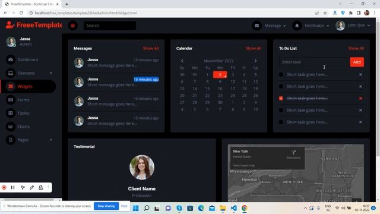Toggle the sidebar hamburger menu button

(72, 26)
